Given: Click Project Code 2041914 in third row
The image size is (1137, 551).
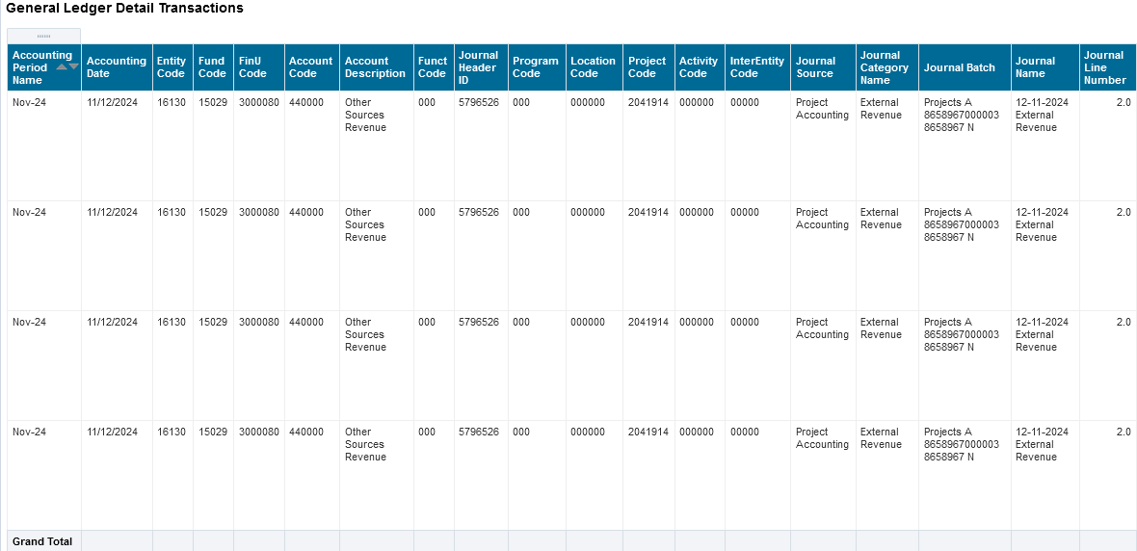Looking at the screenshot, I should pyautogui.click(x=648, y=322).
